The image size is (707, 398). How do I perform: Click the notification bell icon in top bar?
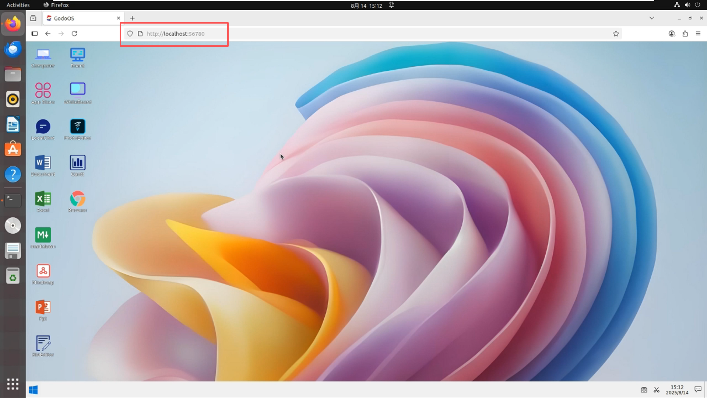click(x=391, y=5)
